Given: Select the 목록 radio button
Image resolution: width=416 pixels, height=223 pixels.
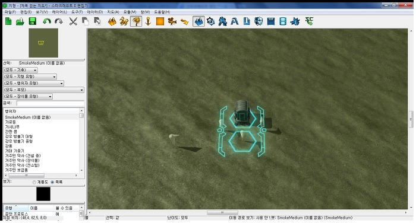Looking at the screenshot, I should (x=52, y=182).
